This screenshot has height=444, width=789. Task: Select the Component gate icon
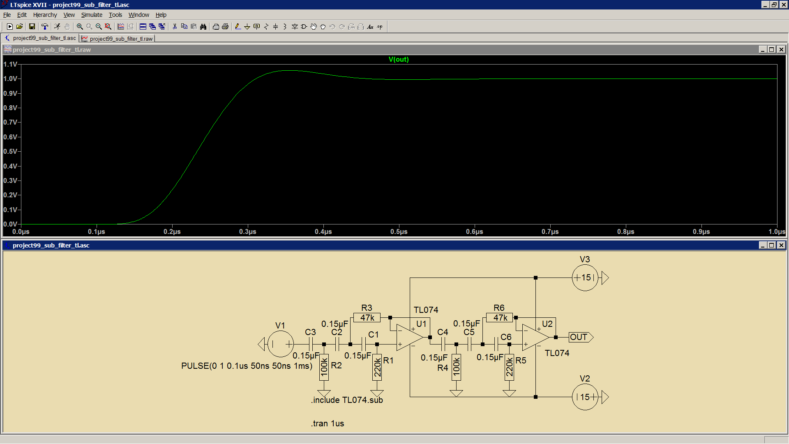coord(304,27)
